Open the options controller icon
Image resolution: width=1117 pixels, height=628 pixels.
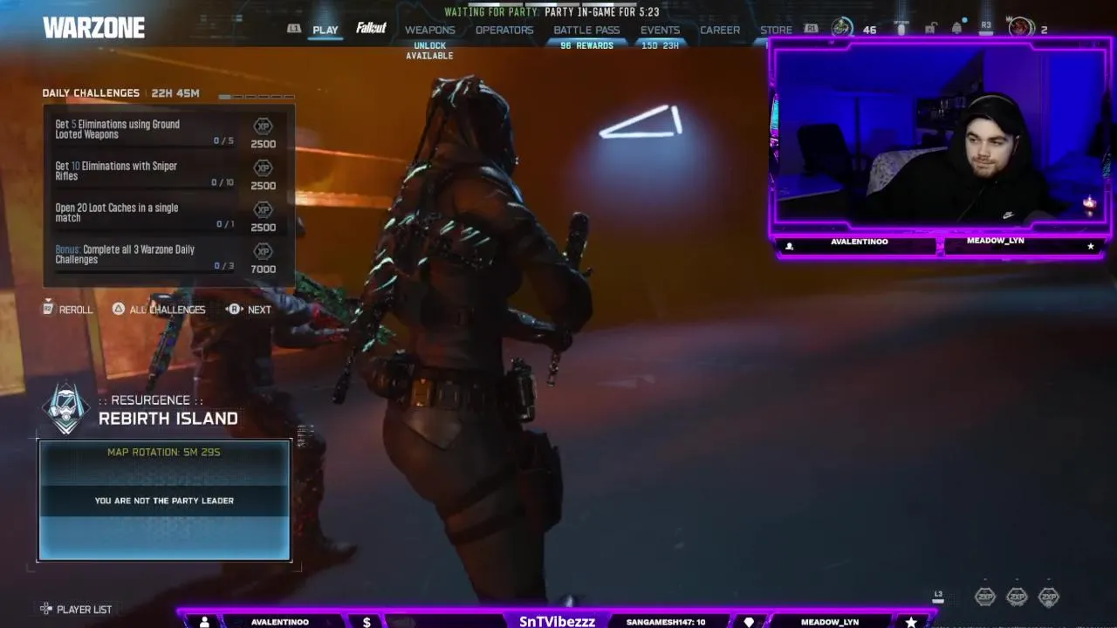(901, 28)
